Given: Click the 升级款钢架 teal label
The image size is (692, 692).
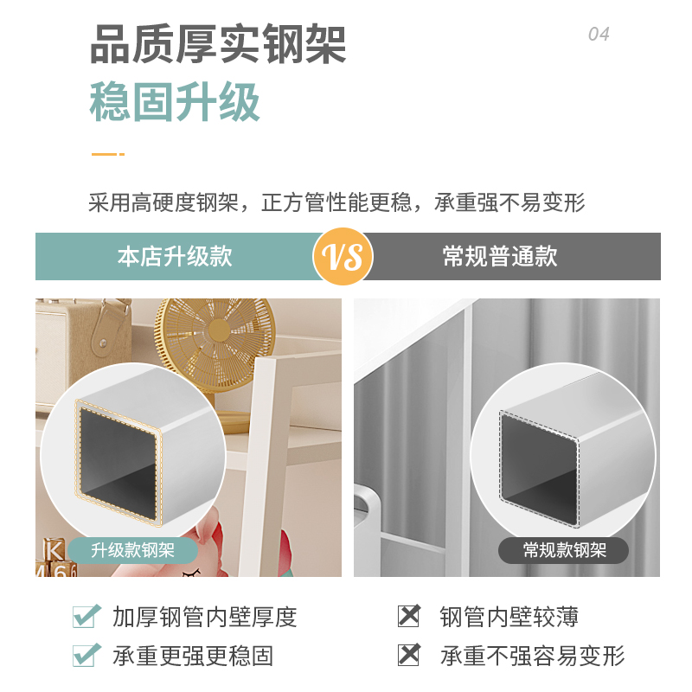Looking at the screenshot, I should pyautogui.click(x=133, y=550).
